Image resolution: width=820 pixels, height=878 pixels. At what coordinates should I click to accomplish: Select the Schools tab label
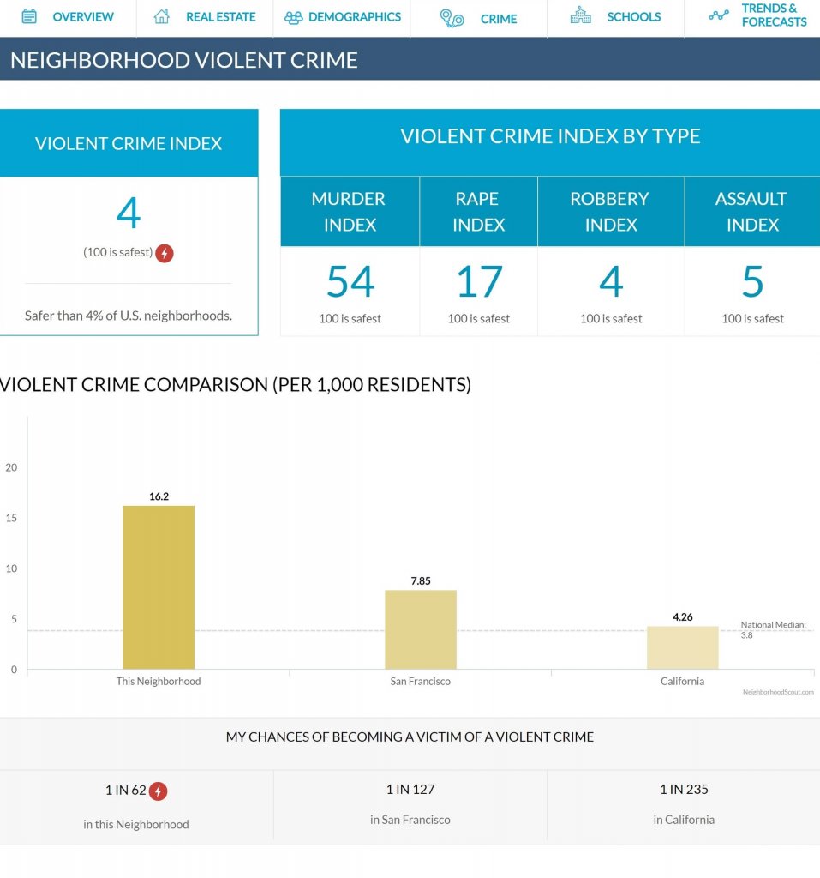633,17
